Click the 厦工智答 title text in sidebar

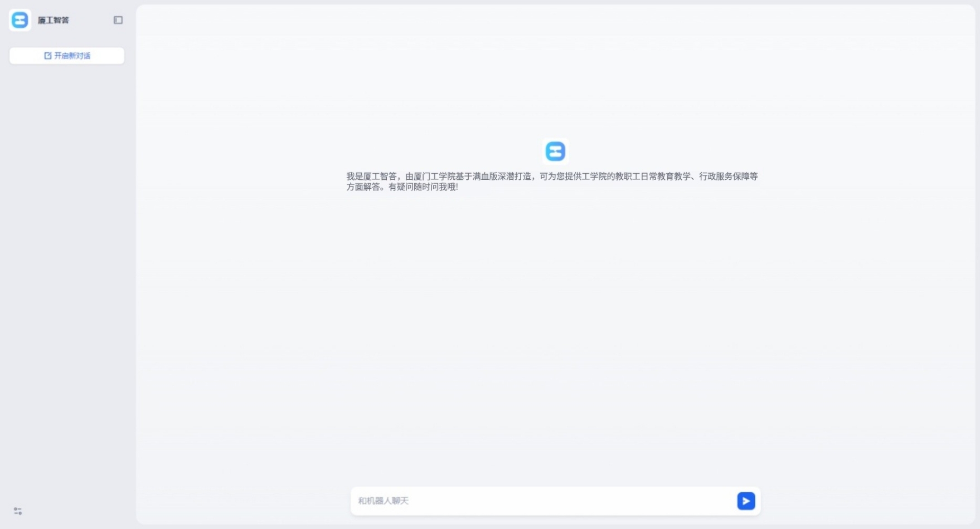point(54,20)
